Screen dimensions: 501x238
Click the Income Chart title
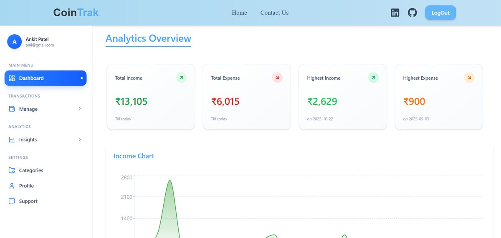tap(134, 156)
